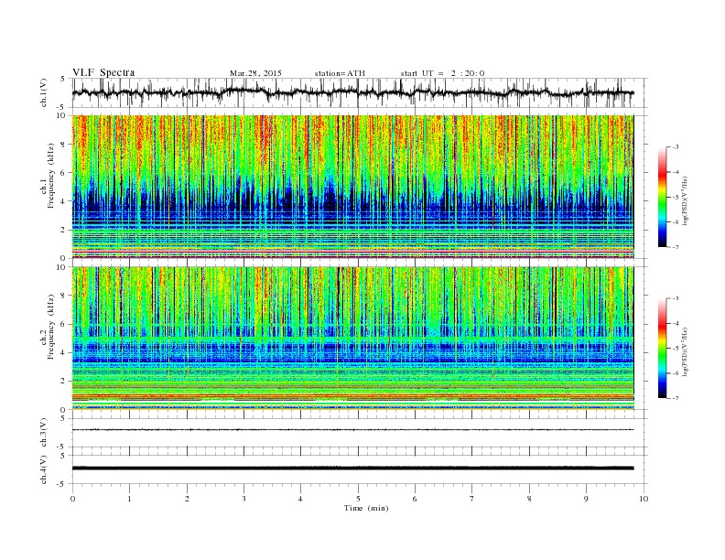Click the '2' kHz tick on ch.1 spectrogram
Screen dimensions: 725x560
(63, 230)
